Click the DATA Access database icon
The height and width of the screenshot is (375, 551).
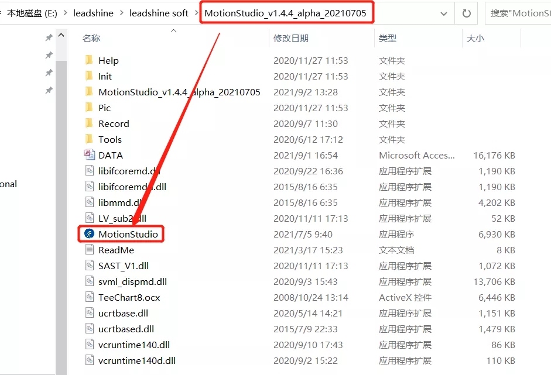89,155
